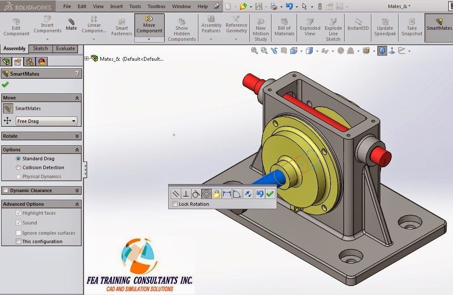Enable Lock Rotation checkbox
Viewport: 453px width, 295px height.
[x=175, y=204]
